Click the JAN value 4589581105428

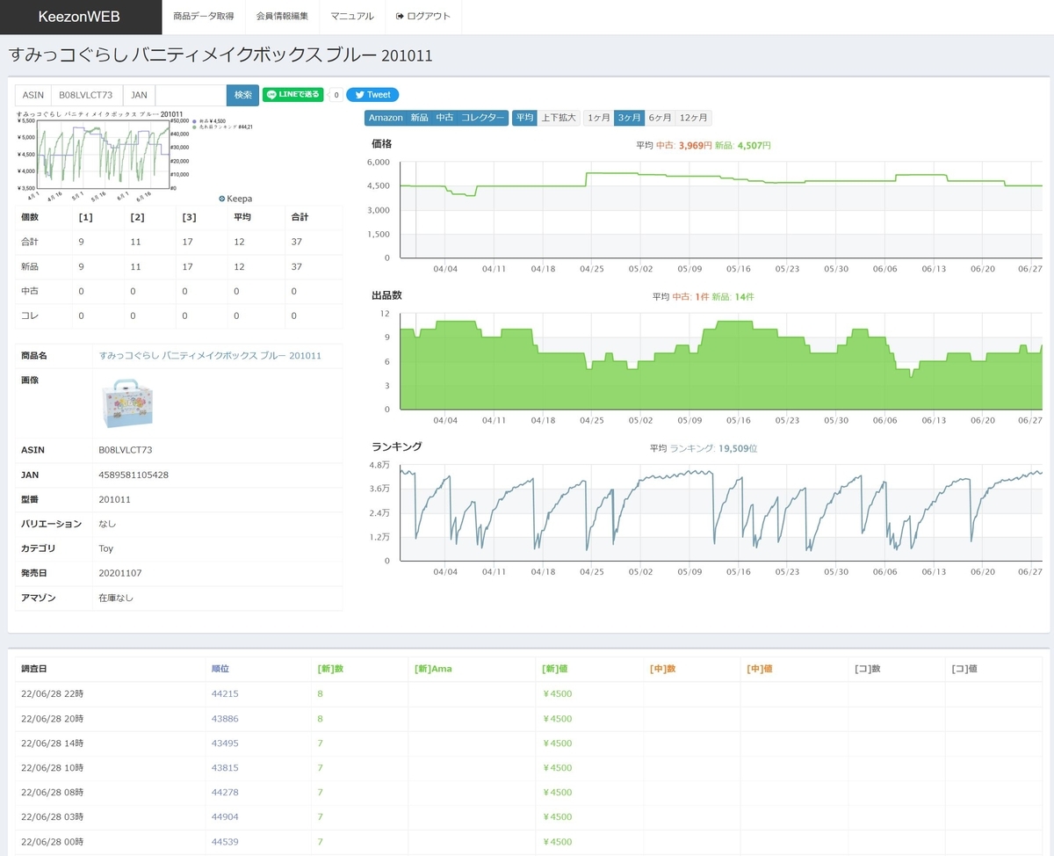point(134,475)
